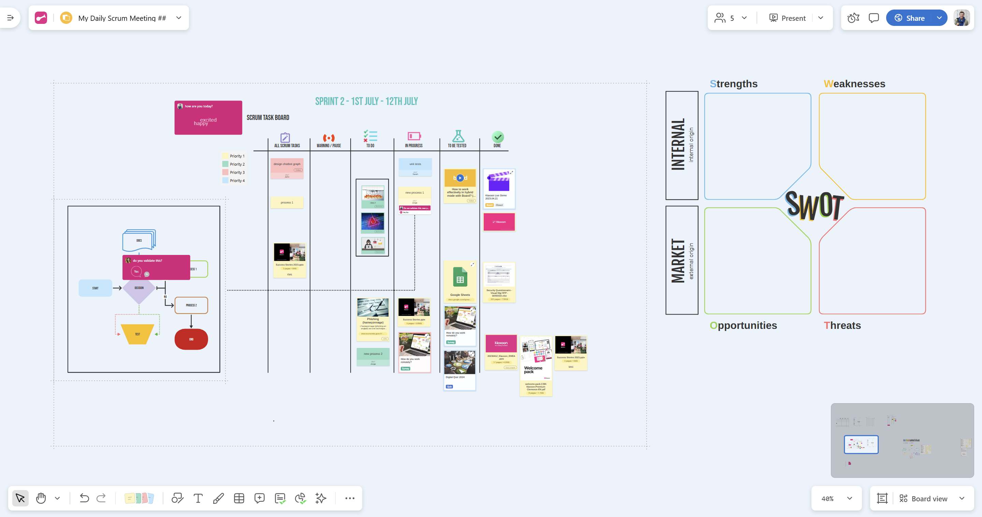
Task: Click the Present button
Action: tap(788, 18)
